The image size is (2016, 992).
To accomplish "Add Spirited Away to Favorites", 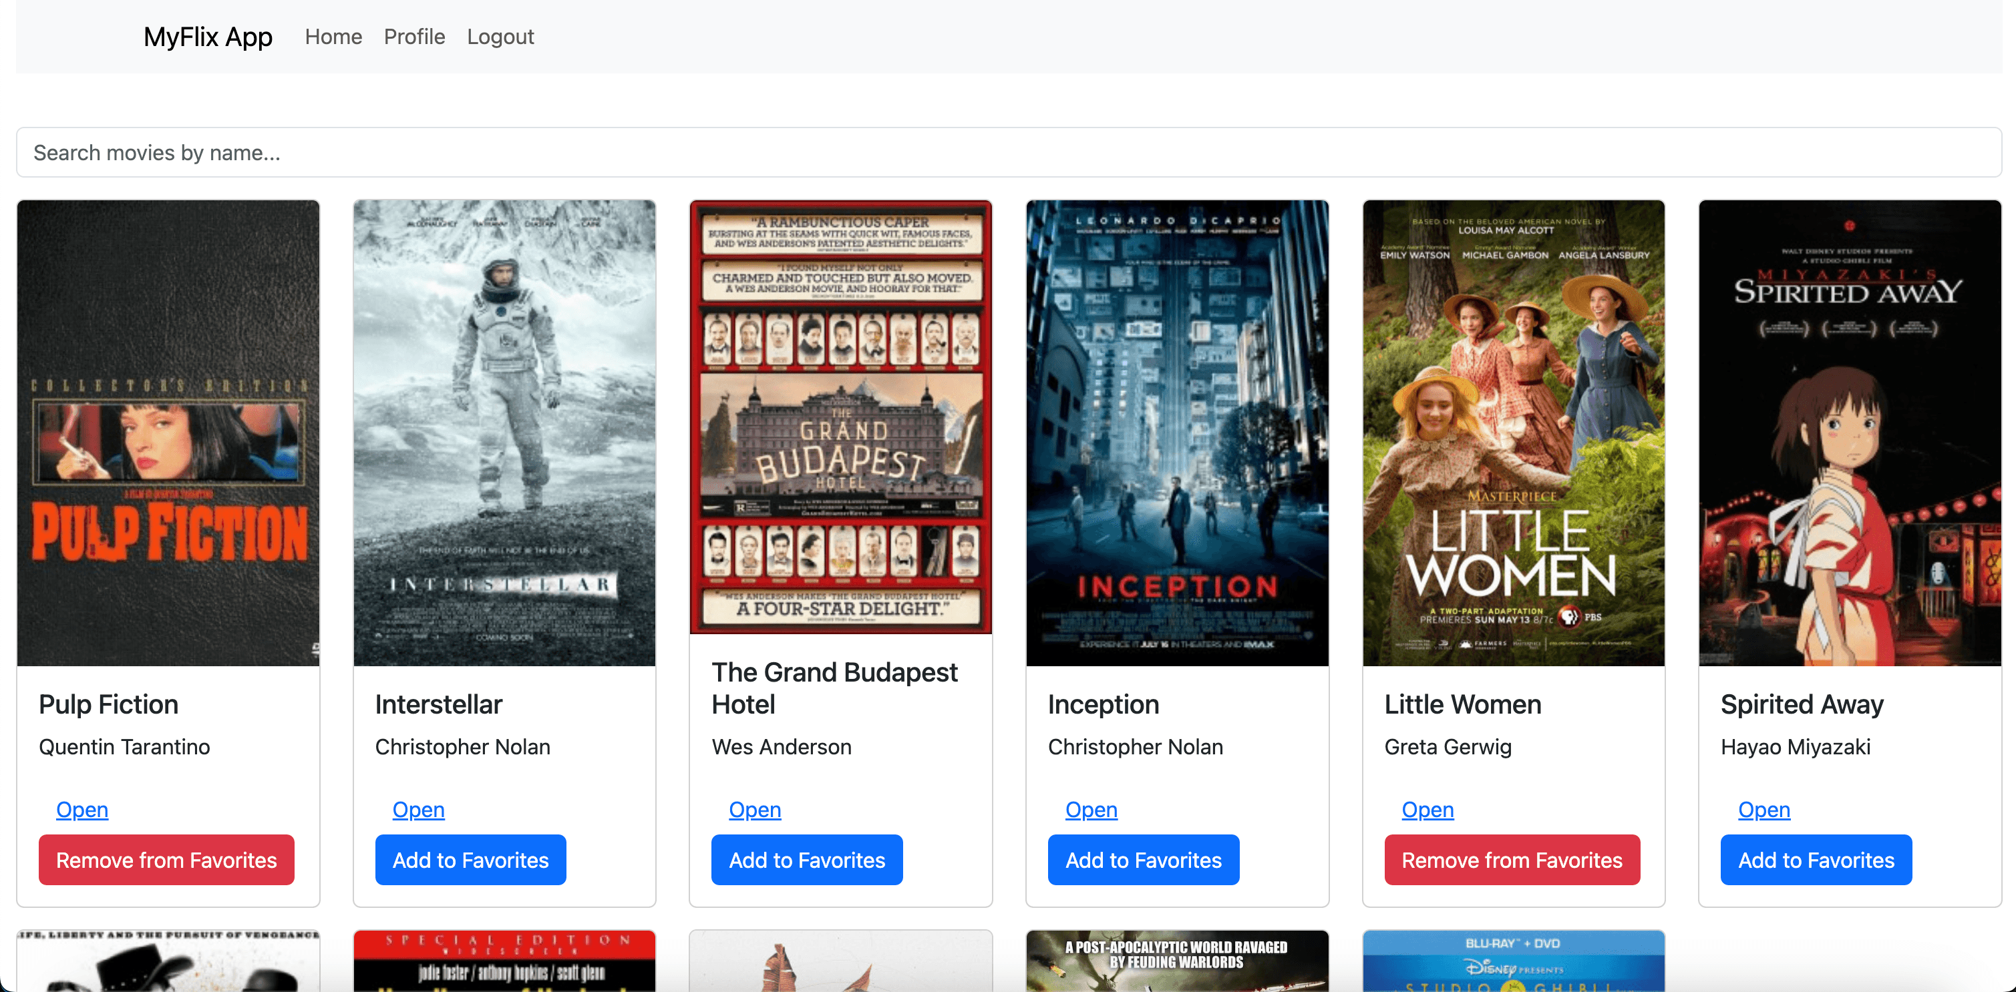I will coord(1816,860).
